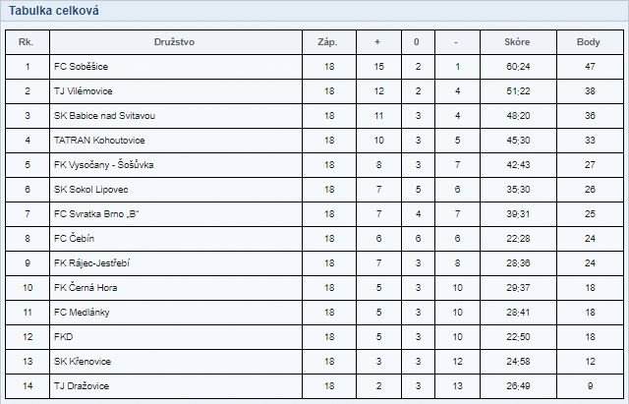Viewport: 629px width, 404px height.
Task: Select the FKD team row
Action: coord(314,337)
